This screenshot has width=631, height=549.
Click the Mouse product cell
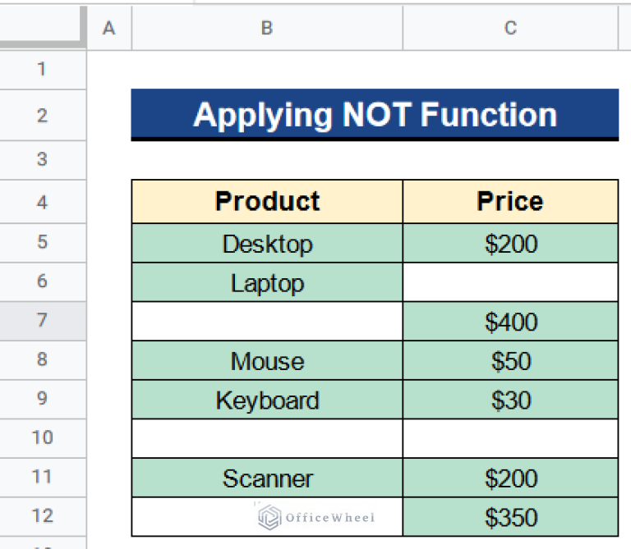[x=267, y=361]
